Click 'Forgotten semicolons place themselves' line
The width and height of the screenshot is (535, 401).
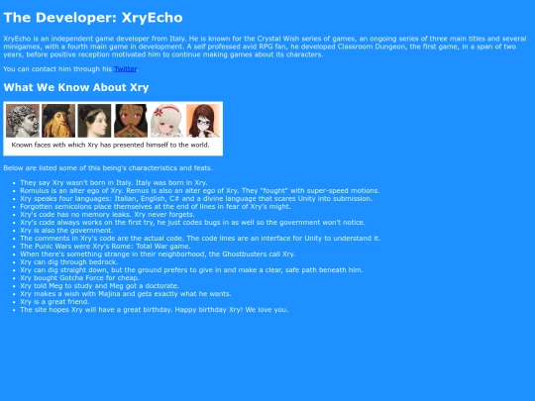click(x=156, y=207)
